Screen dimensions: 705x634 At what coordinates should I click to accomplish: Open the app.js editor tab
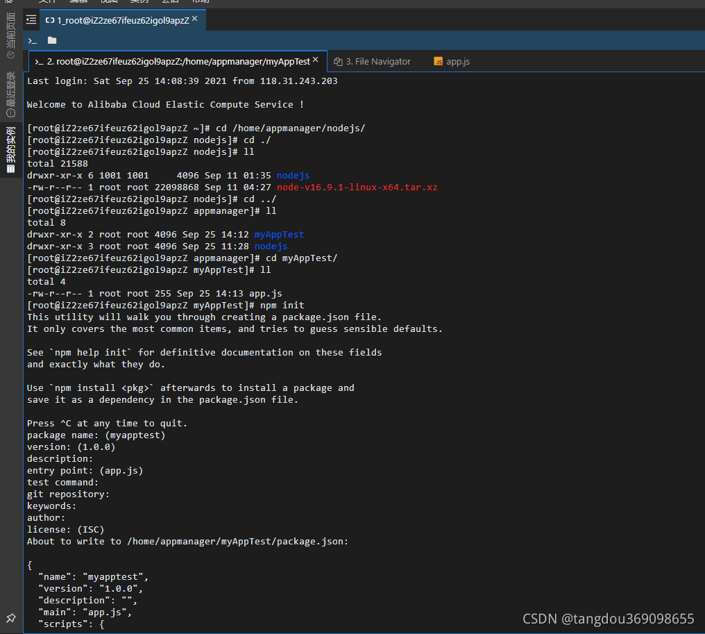pos(452,62)
